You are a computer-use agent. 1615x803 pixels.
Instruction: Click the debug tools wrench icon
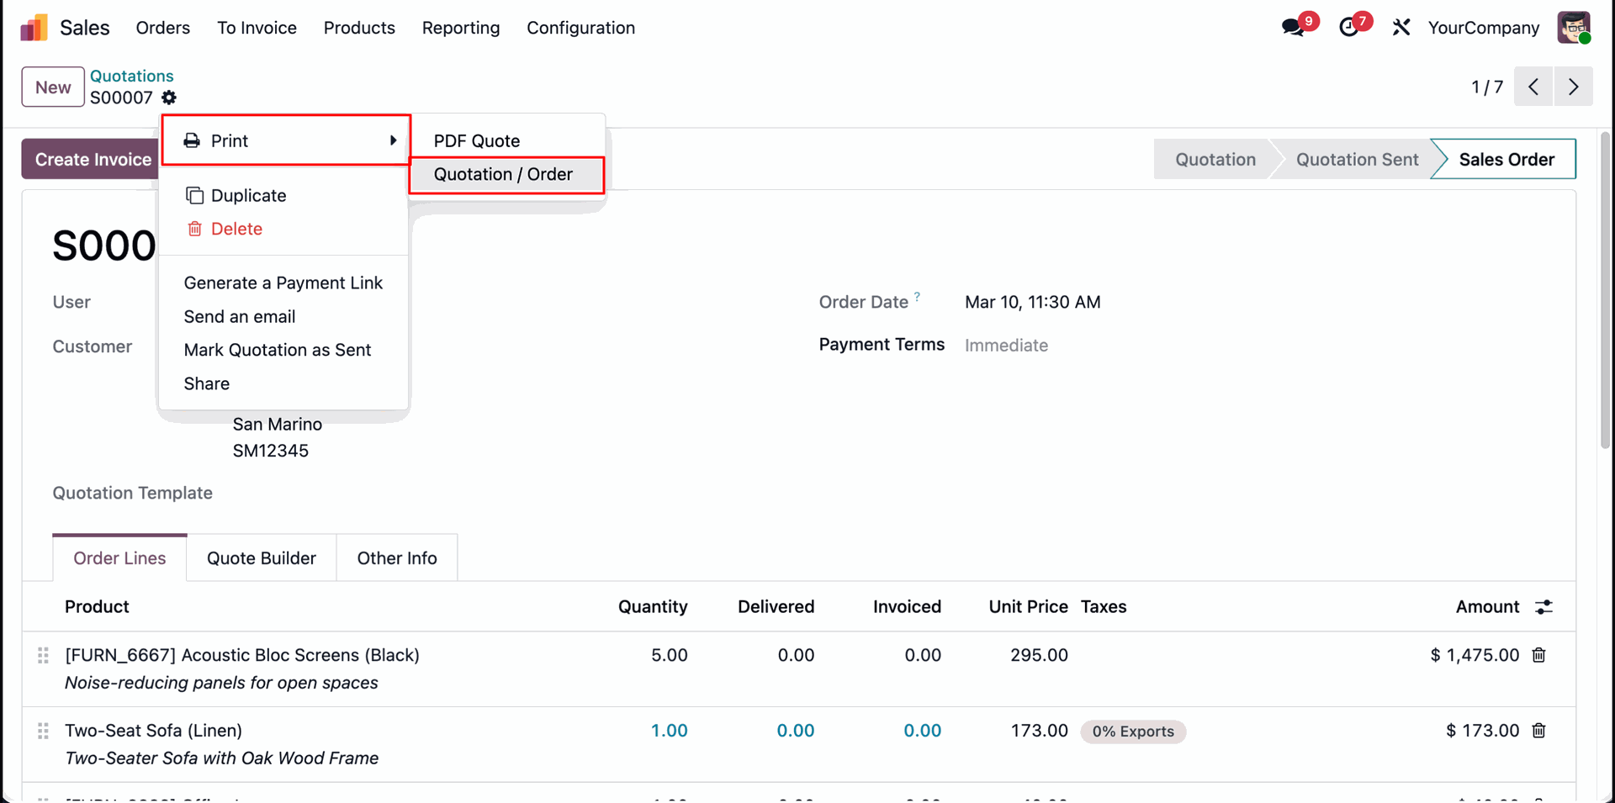tap(1401, 28)
